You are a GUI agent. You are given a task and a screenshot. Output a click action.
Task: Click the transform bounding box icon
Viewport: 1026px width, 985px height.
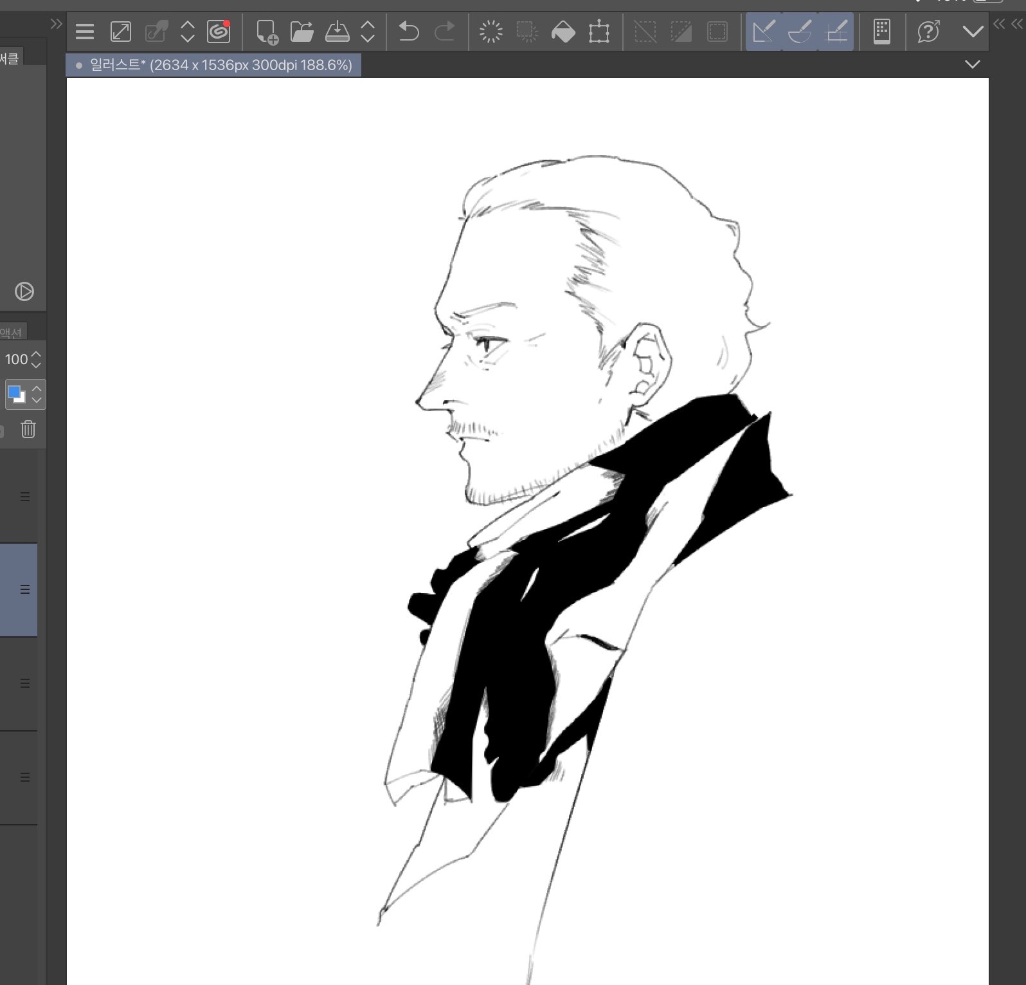(598, 32)
